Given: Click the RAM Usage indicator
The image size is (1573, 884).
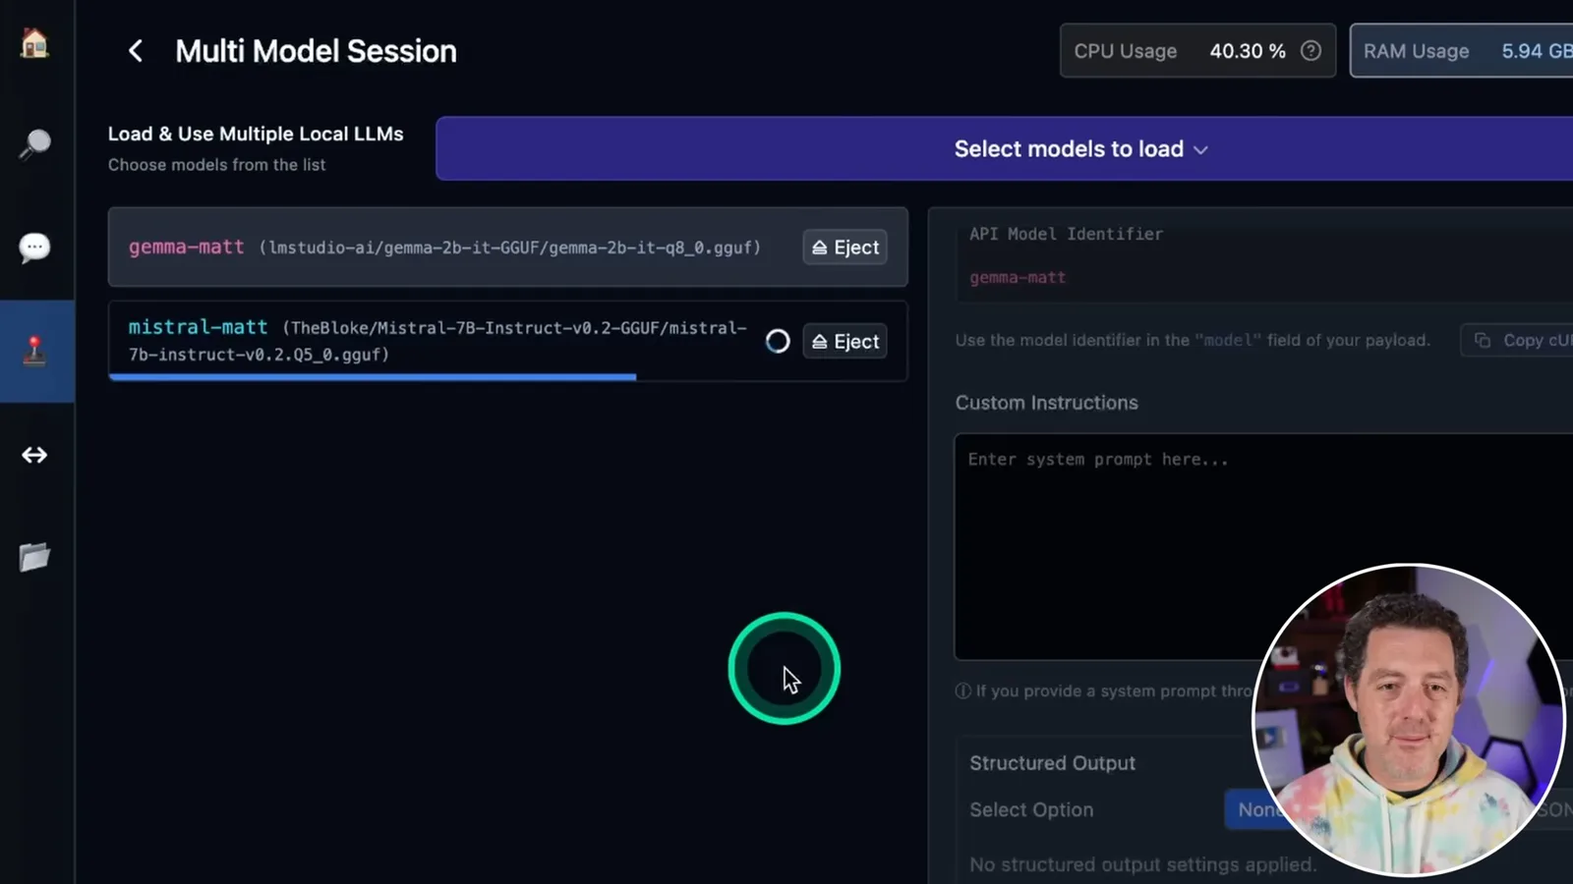Looking at the screenshot, I should [1461, 51].
